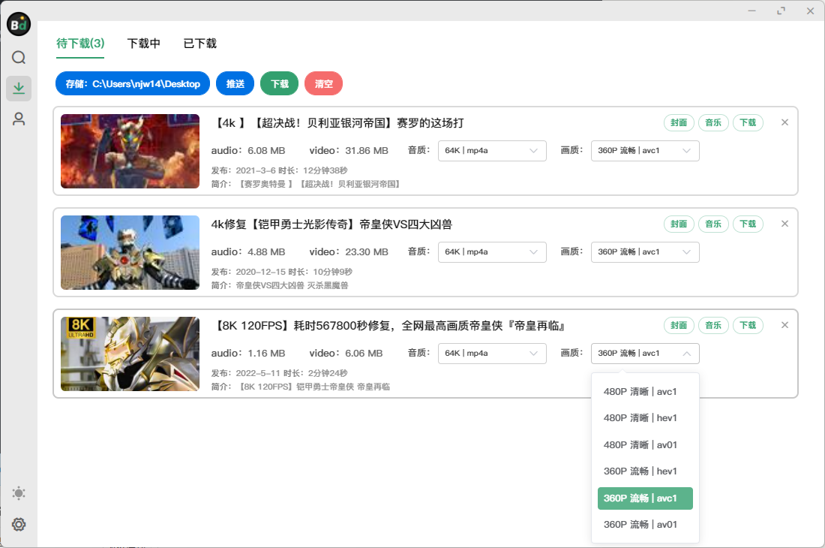Remove the 【4k】赛罗 video with X icon
Viewport: 825px width, 548px height.
[x=784, y=122]
